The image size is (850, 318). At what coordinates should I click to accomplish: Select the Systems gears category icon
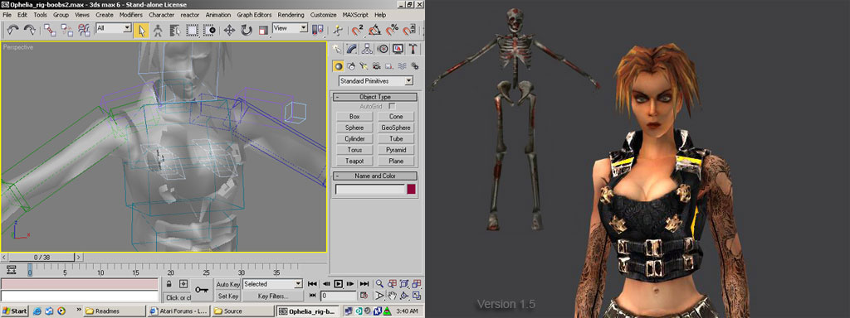pos(415,66)
